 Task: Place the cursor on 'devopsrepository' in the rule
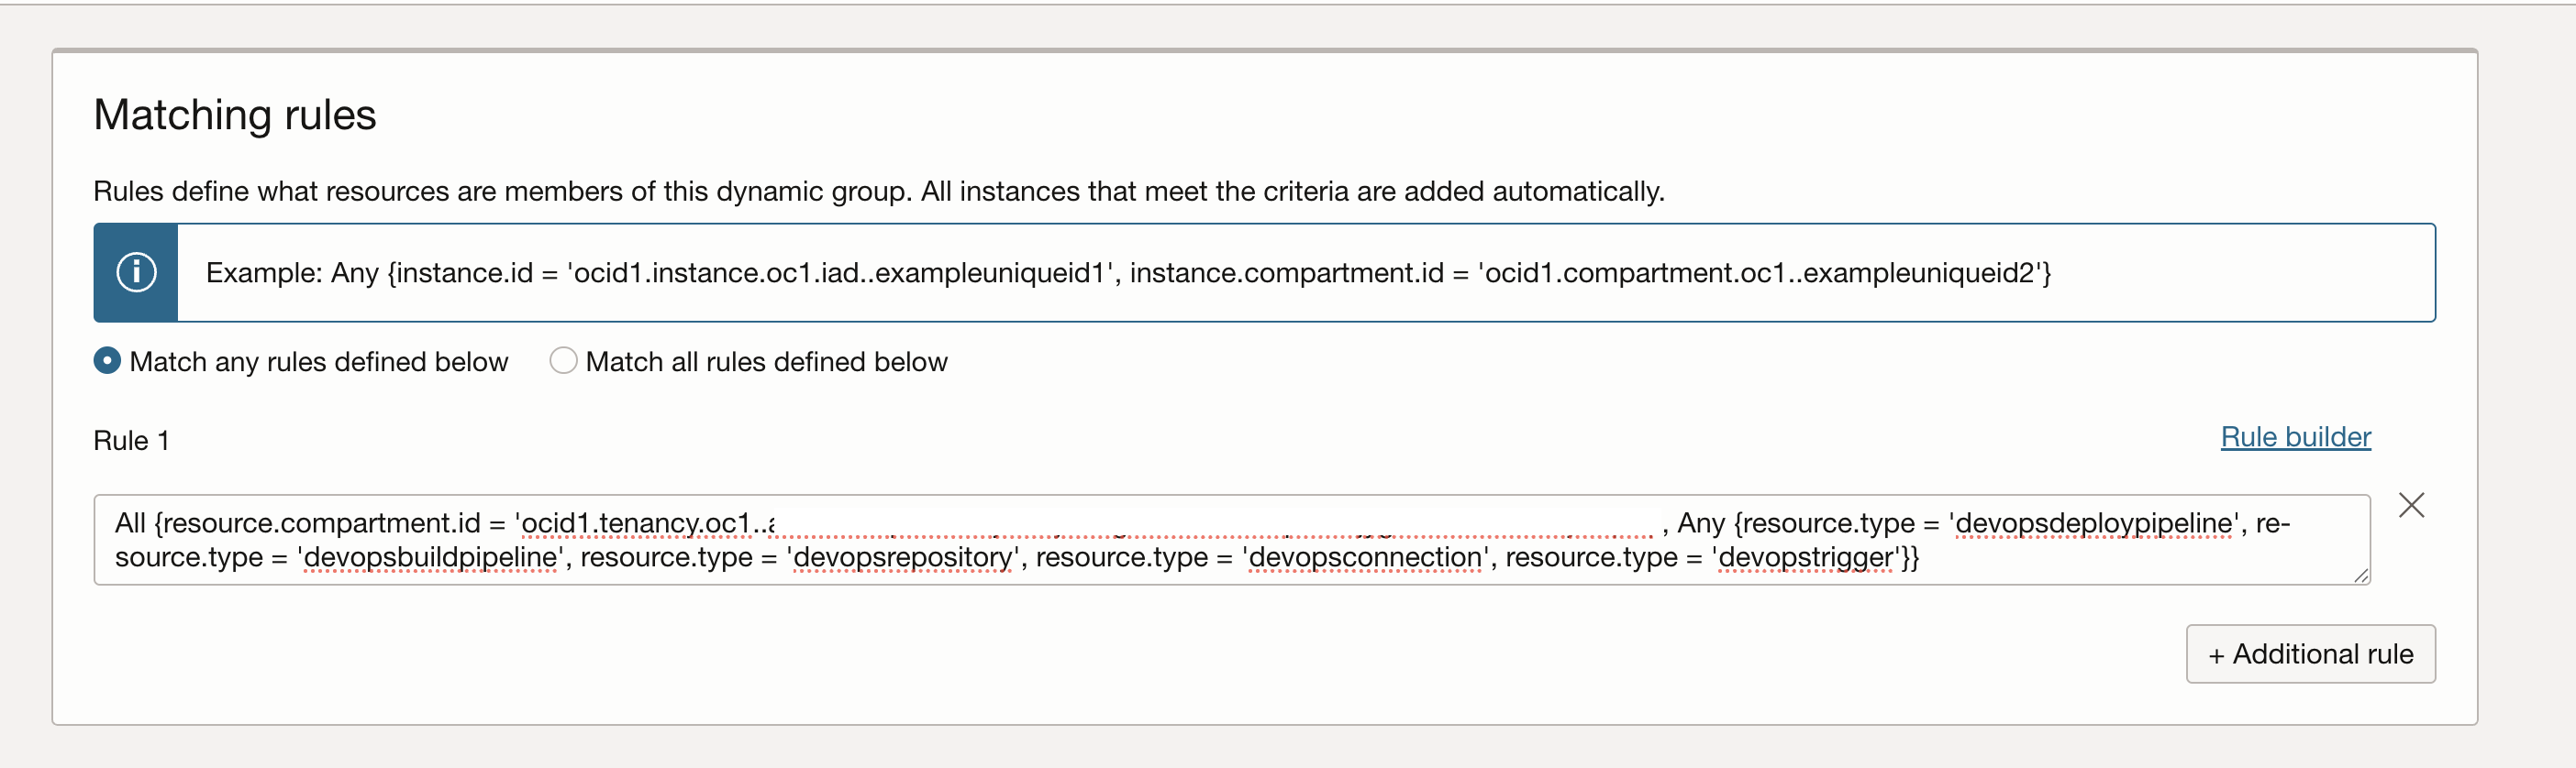903,557
